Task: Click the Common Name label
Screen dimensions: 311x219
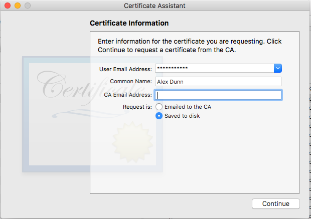Action: pos(131,82)
